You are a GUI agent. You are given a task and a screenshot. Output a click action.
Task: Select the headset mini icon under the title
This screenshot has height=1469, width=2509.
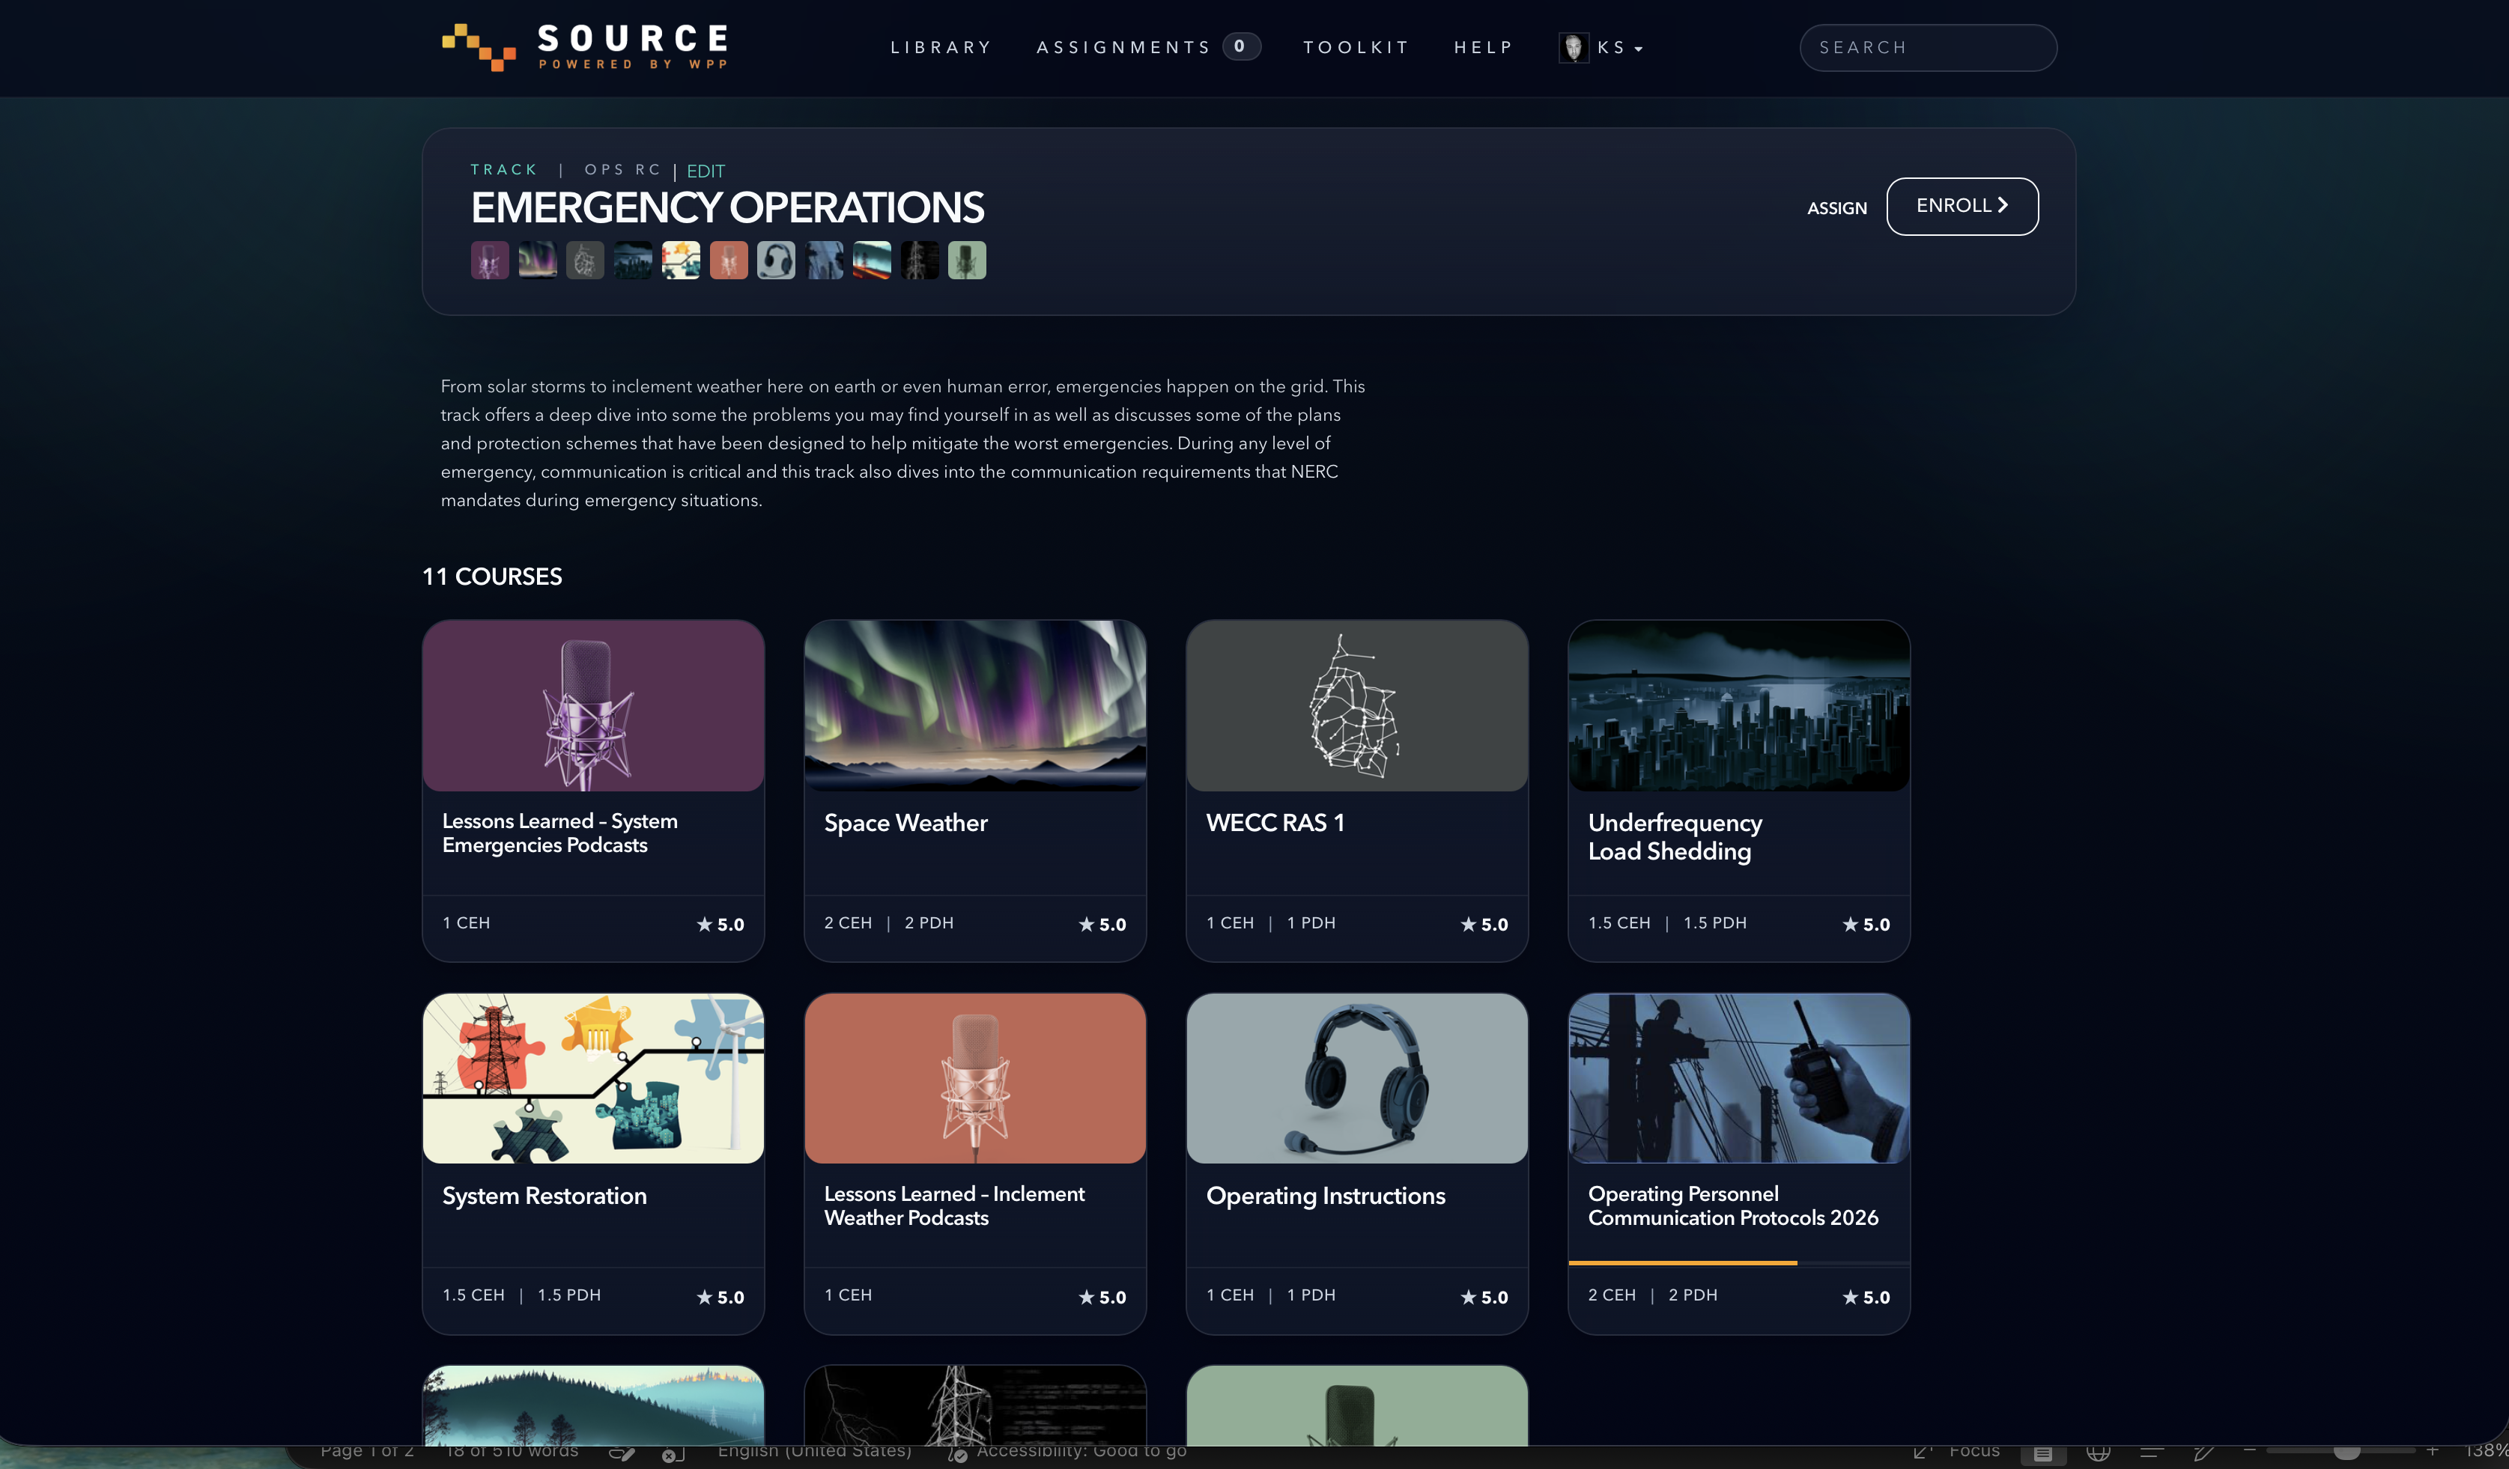[x=777, y=261]
